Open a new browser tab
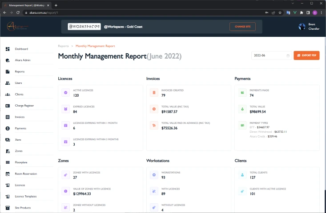Viewport: 326px width, 213px height. point(56,5)
